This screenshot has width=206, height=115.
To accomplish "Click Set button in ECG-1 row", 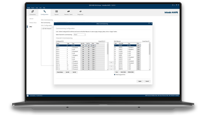I will [x=89, y=47].
